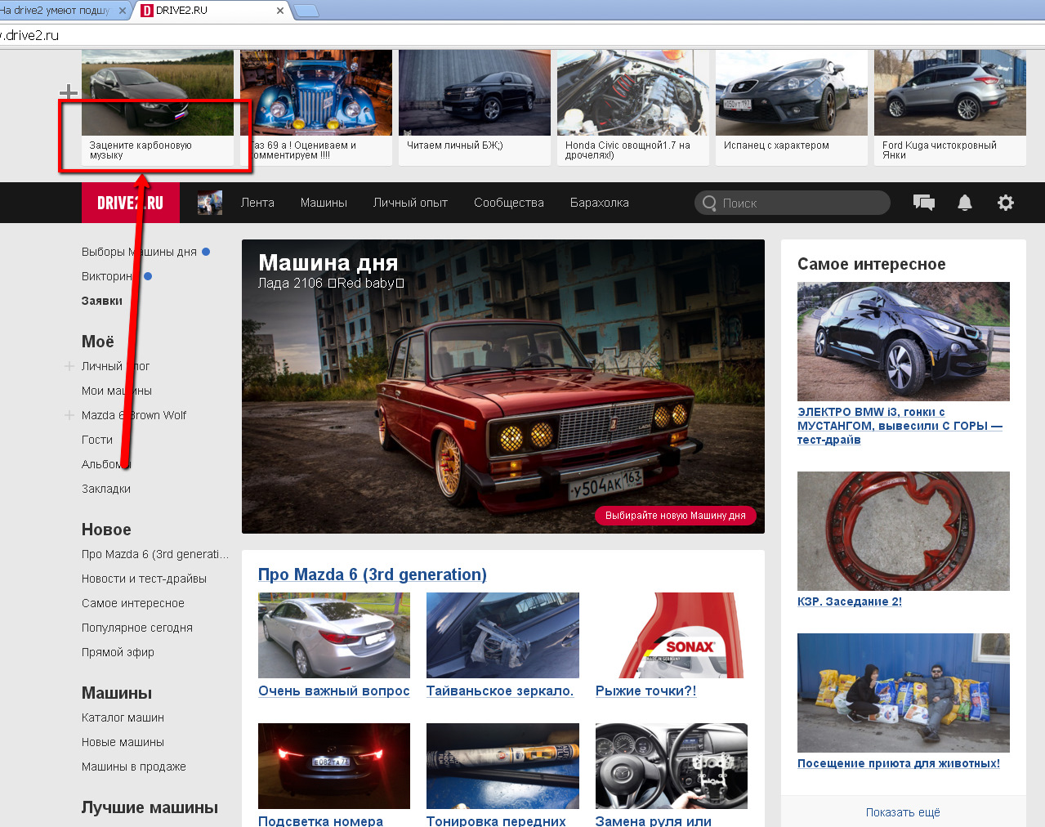
Task: Open 'Посещение приюта для животных!' link
Action: click(899, 763)
